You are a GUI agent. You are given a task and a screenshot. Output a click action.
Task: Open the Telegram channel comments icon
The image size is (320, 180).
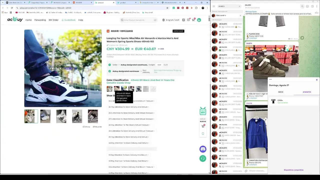(307, 6)
